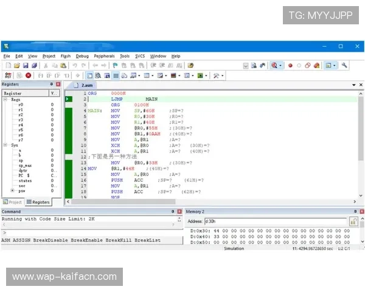
Task: Collapse the Sys tree group
Action: 6,145
